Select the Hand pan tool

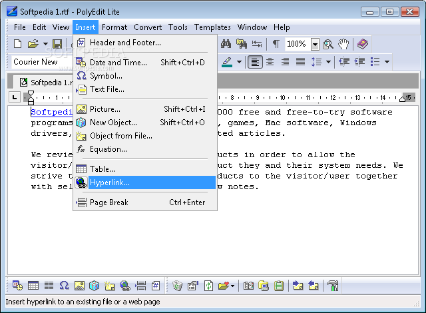coord(343,44)
